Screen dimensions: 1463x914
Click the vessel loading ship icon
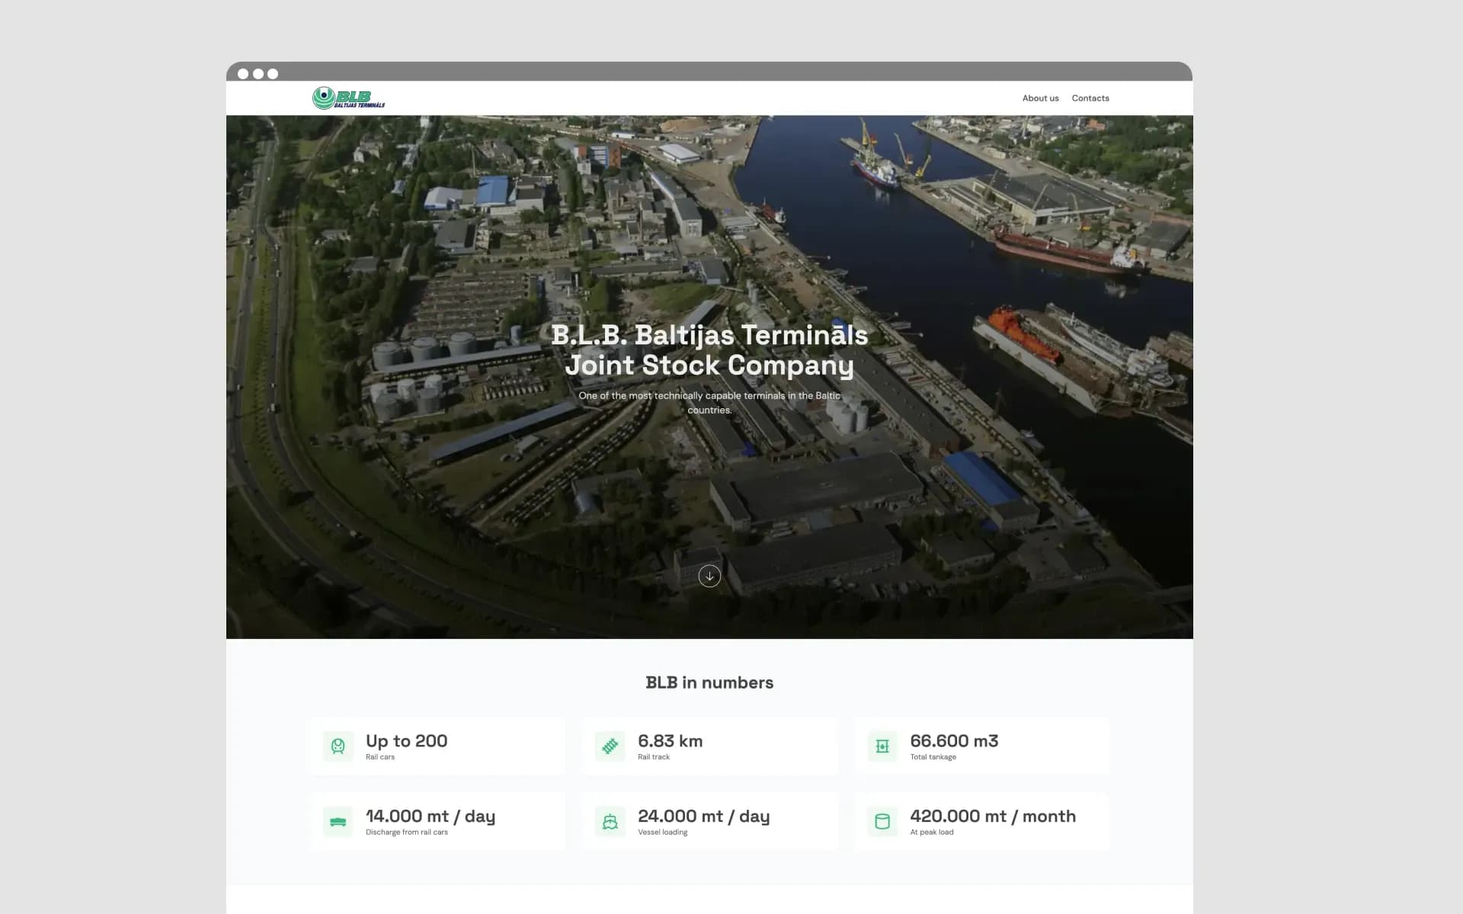tap(610, 822)
